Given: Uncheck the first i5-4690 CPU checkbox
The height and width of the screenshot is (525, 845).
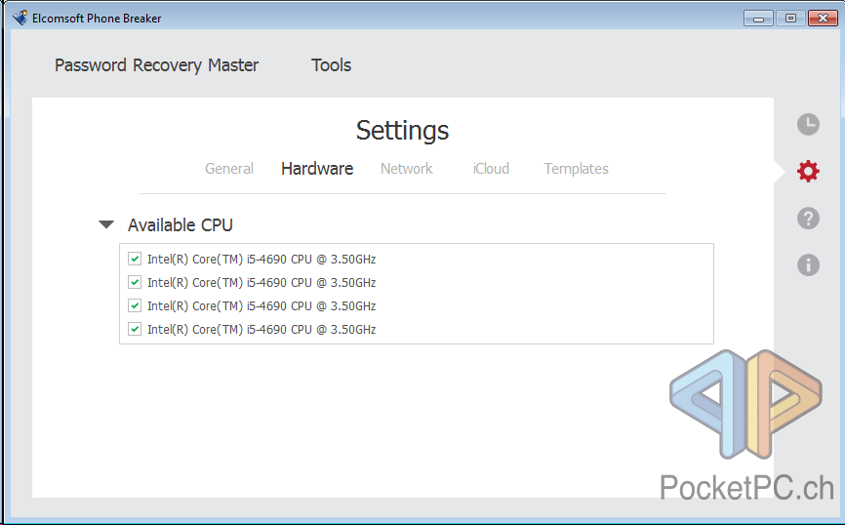Looking at the screenshot, I should click(135, 259).
